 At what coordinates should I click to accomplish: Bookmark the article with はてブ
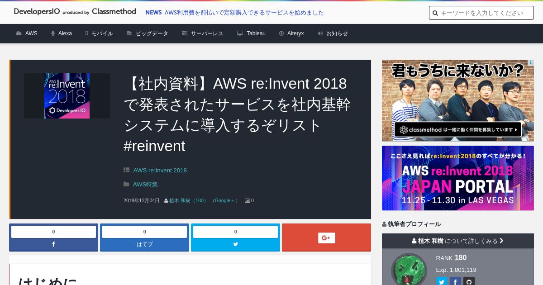144,237
